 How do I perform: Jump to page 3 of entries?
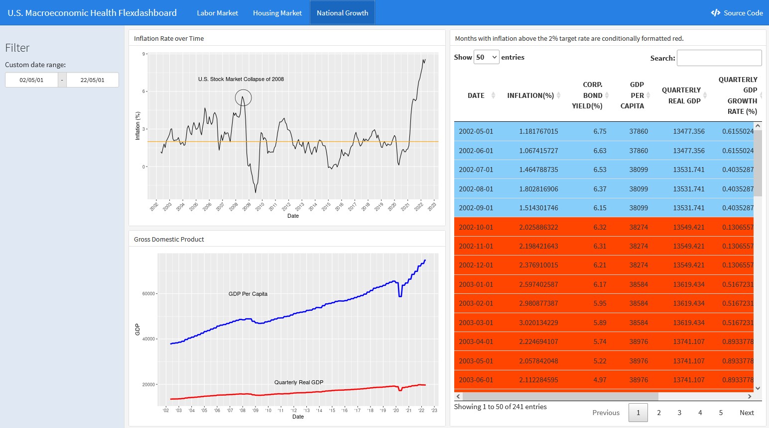[679, 413]
